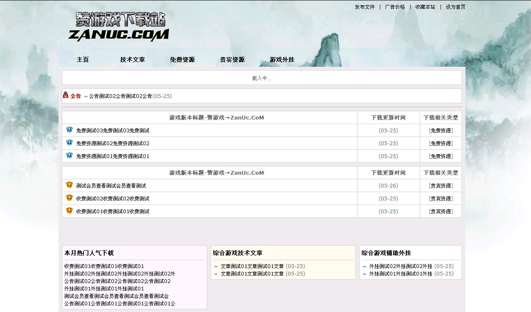
Task: Open the [免费资源] category link for 免费测试03
Action: 440,130
